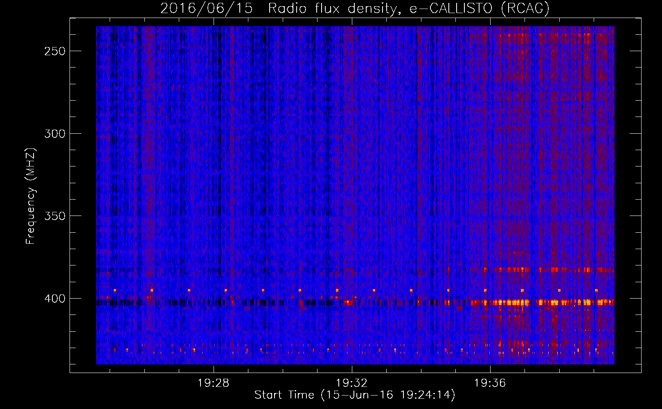The width and height of the screenshot is (662, 409).
Task: Click the "Start Time (15-Jun-16 19:24:14)" label
Action: click(355, 395)
